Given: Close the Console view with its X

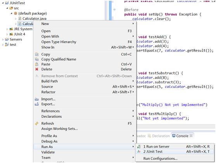Looking at the screenshot, I should click(191, 136).
